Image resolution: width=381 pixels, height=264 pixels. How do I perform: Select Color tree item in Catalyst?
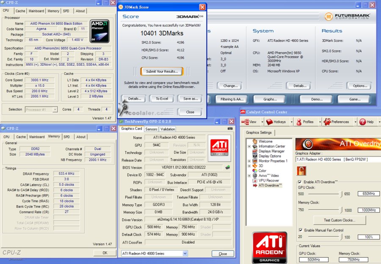pyautogui.click(x=262, y=170)
